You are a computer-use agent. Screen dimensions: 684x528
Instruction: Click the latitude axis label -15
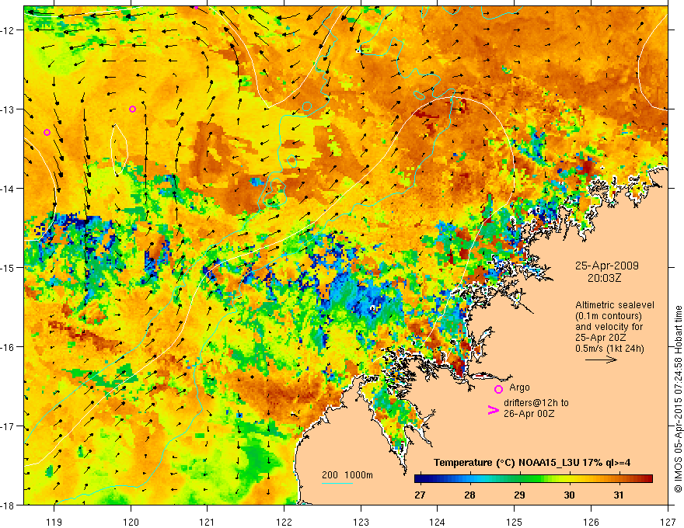9,267
